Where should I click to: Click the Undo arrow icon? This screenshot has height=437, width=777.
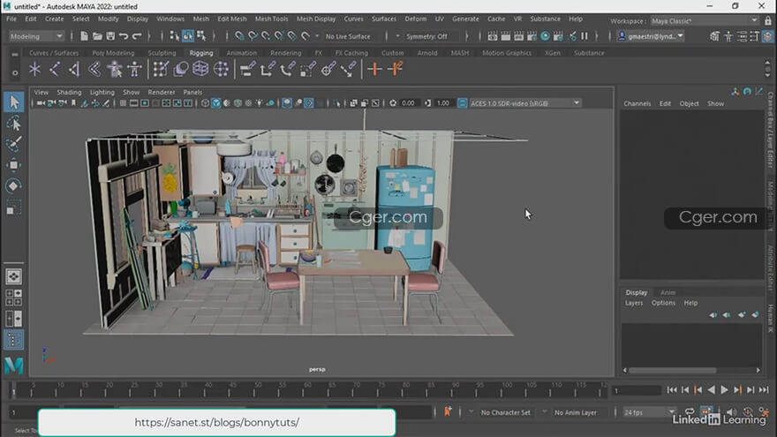(x=124, y=36)
